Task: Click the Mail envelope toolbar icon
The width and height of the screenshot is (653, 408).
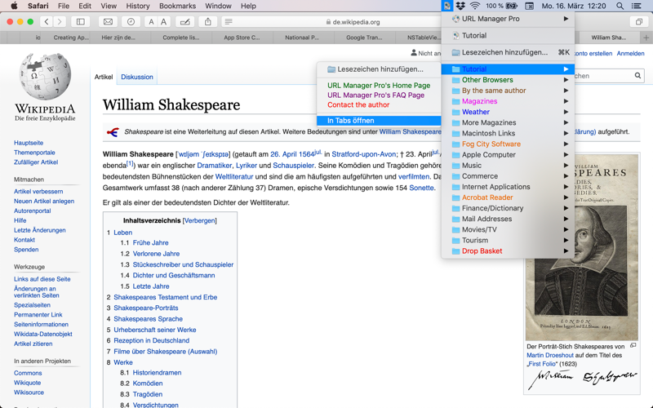Action: point(108,22)
